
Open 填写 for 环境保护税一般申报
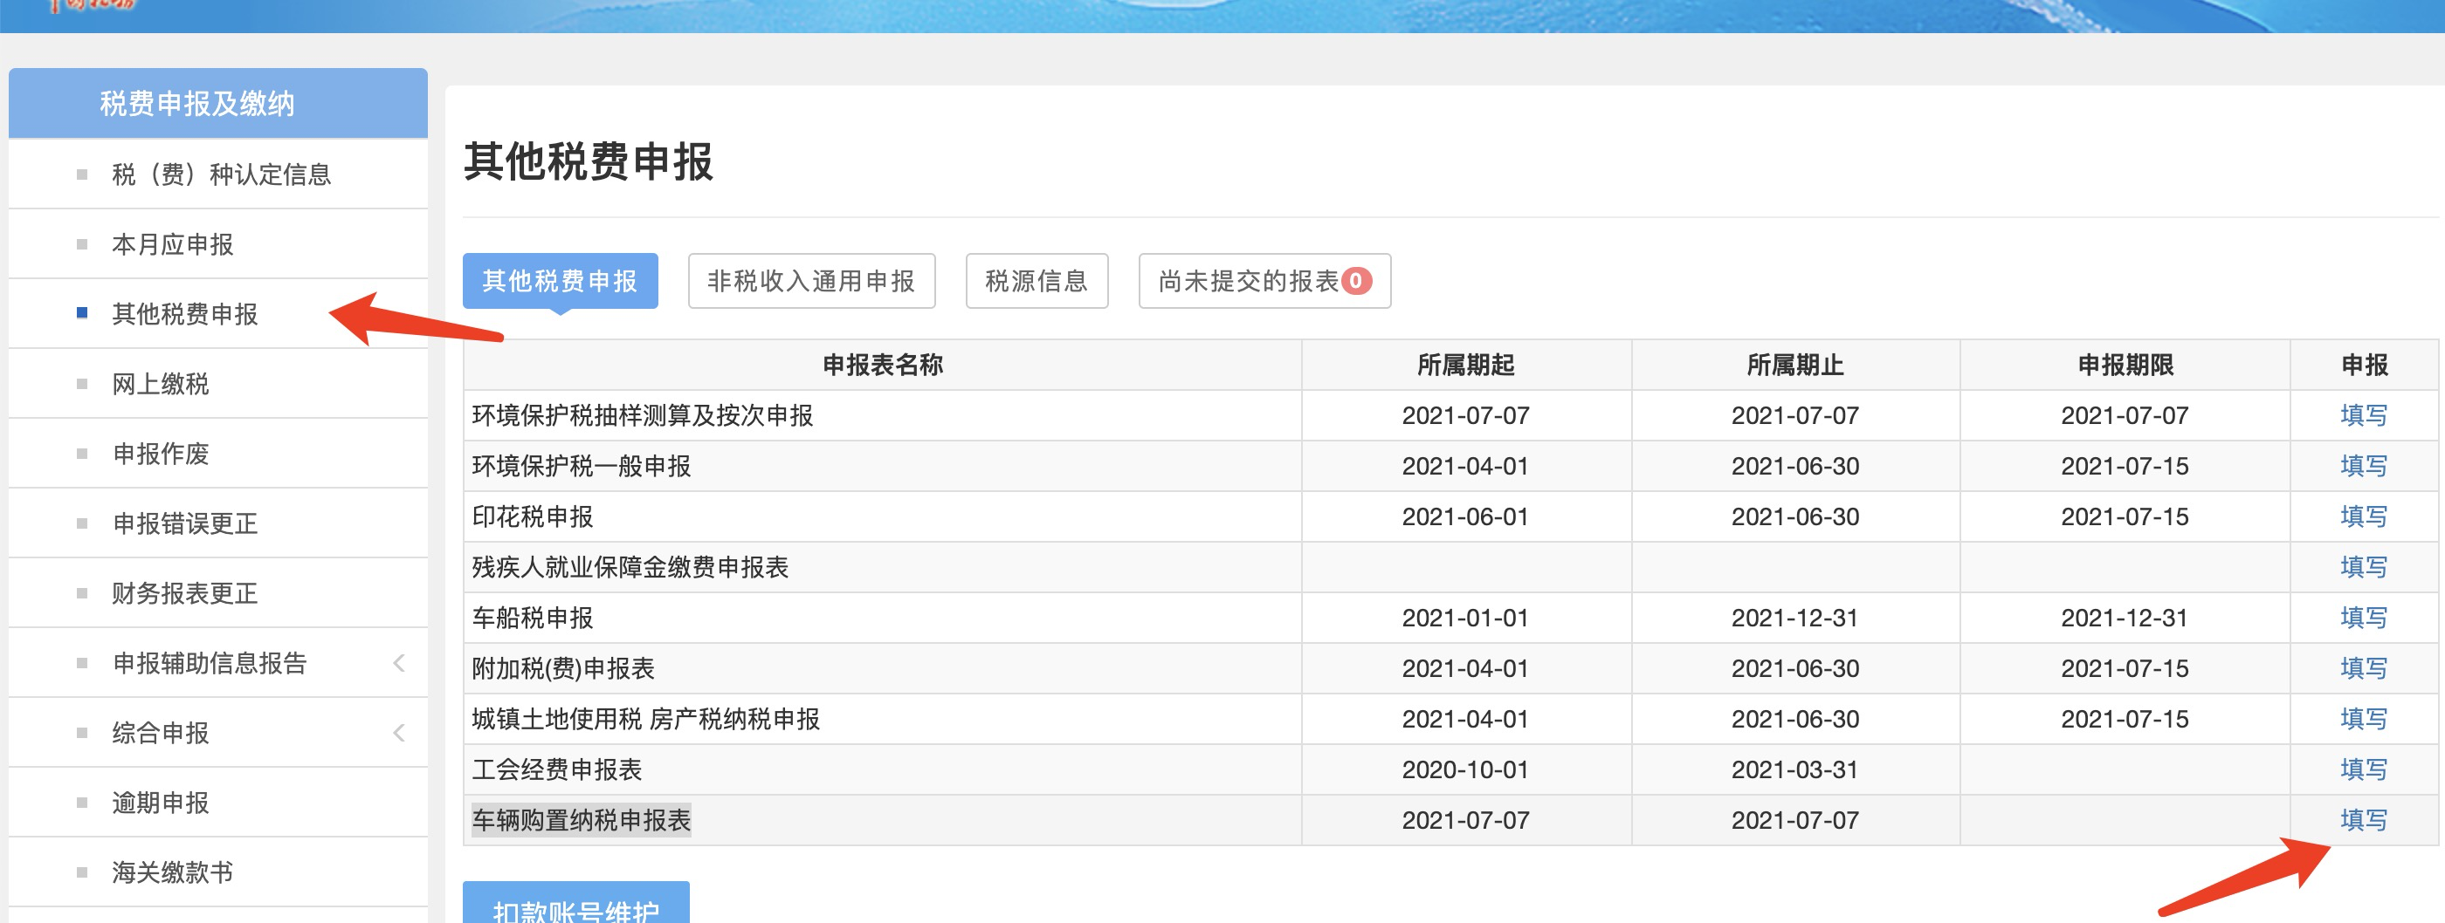(2362, 466)
